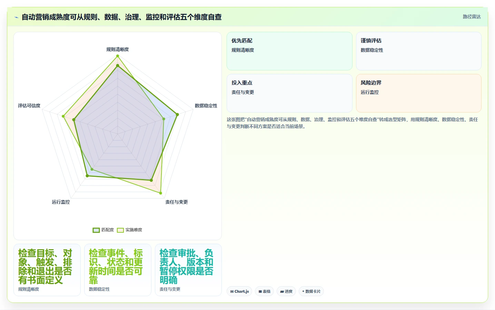Click the 规则清晰度 radar axis label
Image resolution: width=495 pixels, height=310 pixels.
tap(118, 49)
